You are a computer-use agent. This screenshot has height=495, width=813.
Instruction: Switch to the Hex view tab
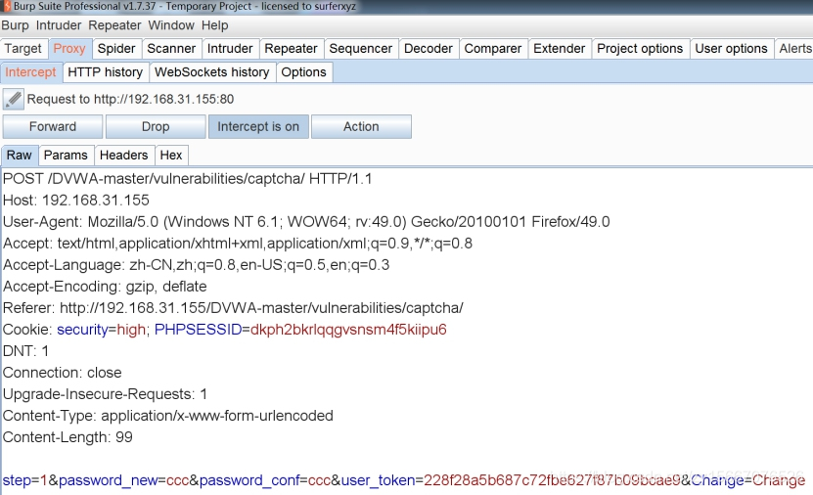pyautogui.click(x=171, y=155)
